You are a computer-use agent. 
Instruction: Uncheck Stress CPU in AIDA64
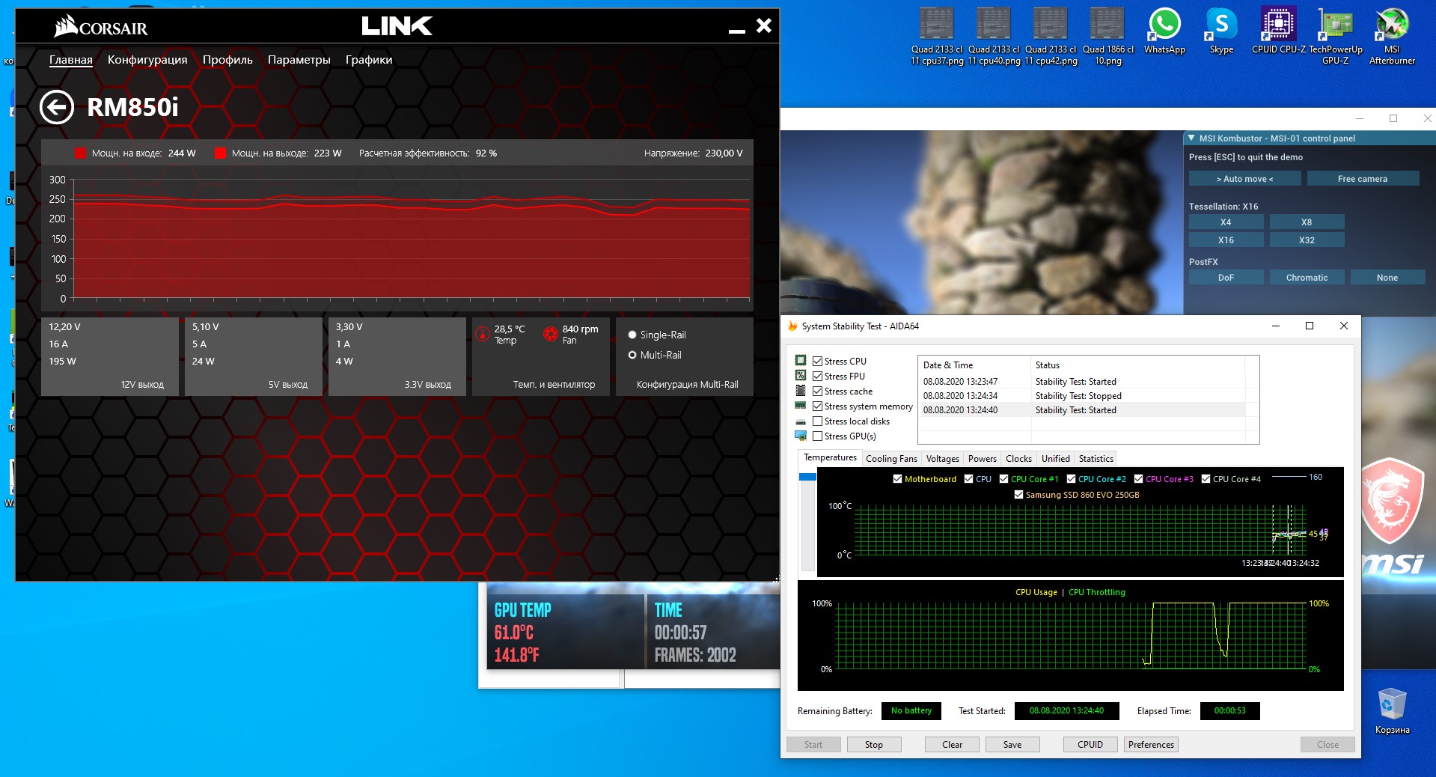(x=818, y=361)
